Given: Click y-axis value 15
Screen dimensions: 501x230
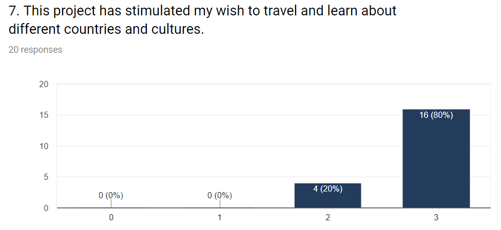Looking at the screenshot, I should coord(44,115).
